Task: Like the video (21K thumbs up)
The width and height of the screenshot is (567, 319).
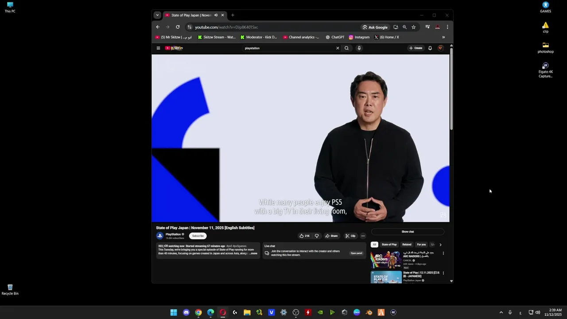Action: tap(304, 236)
